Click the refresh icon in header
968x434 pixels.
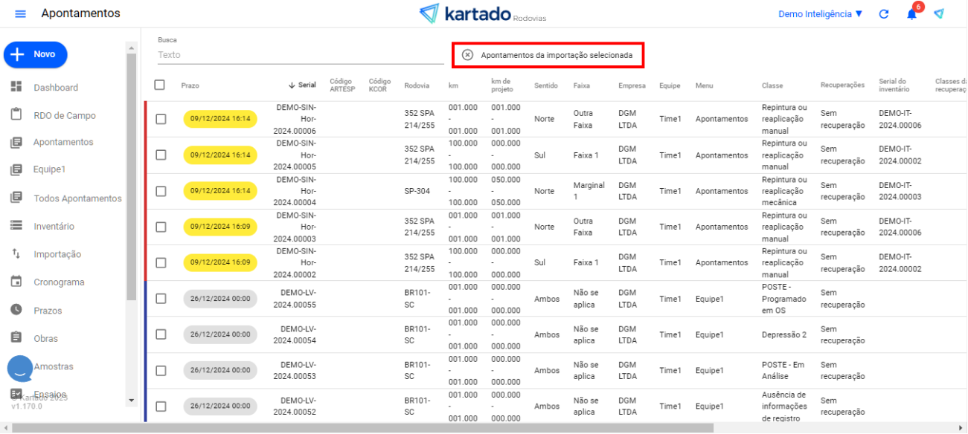pyautogui.click(x=884, y=14)
